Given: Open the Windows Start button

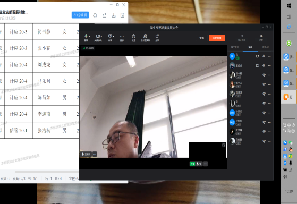Looking at the screenshot, I should click(x=289, y=6).
